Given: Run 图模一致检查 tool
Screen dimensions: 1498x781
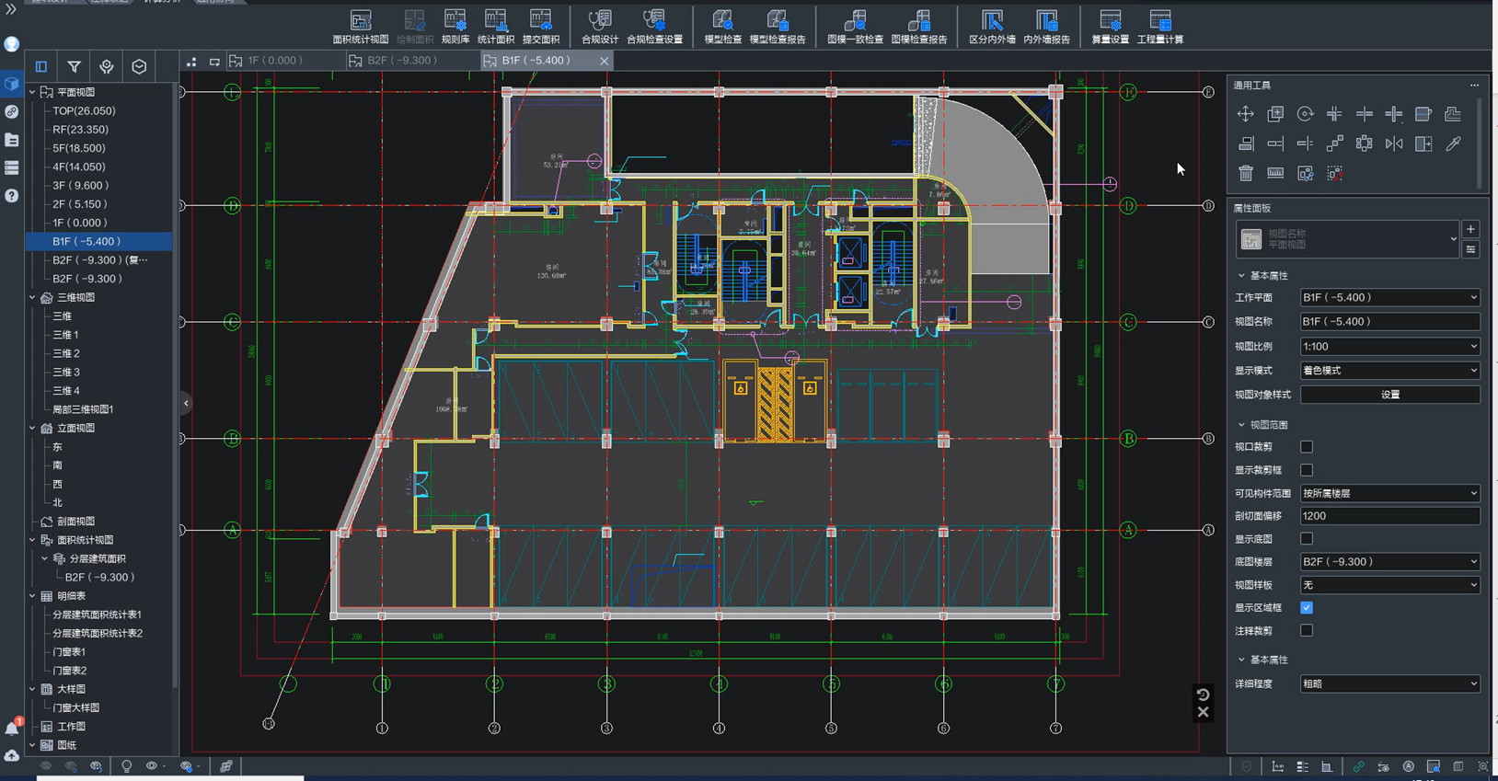Looking at the screenshot, I should pyautogui.click(x=855, y=27).
